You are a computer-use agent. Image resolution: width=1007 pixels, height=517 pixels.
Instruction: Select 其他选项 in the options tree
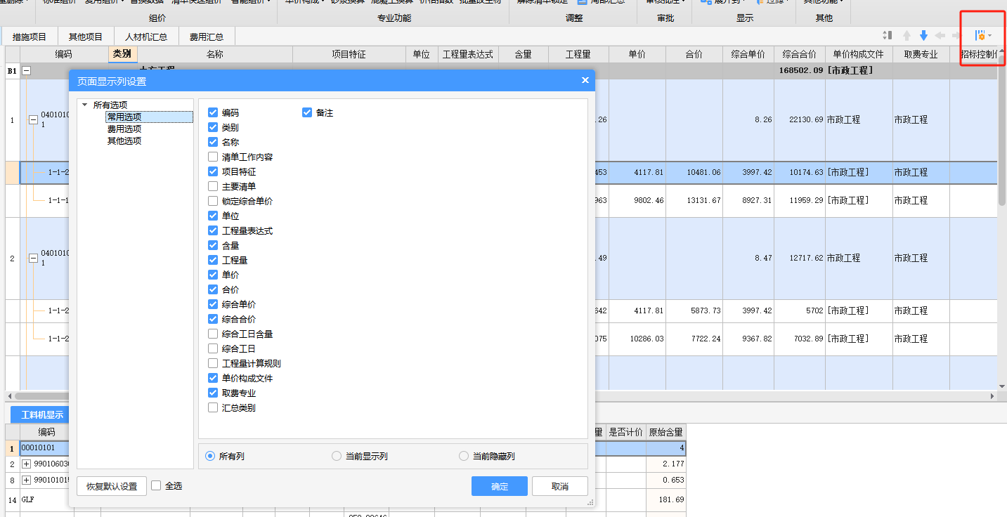pos(124,140)
